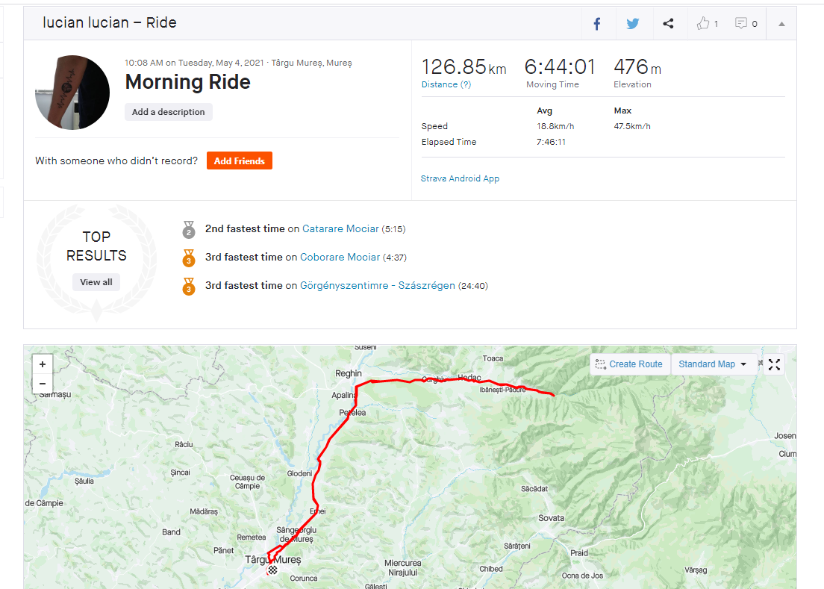The image size is (824, 589).
Task: Share the ride on Facebook
Action: tap(597, 24)
